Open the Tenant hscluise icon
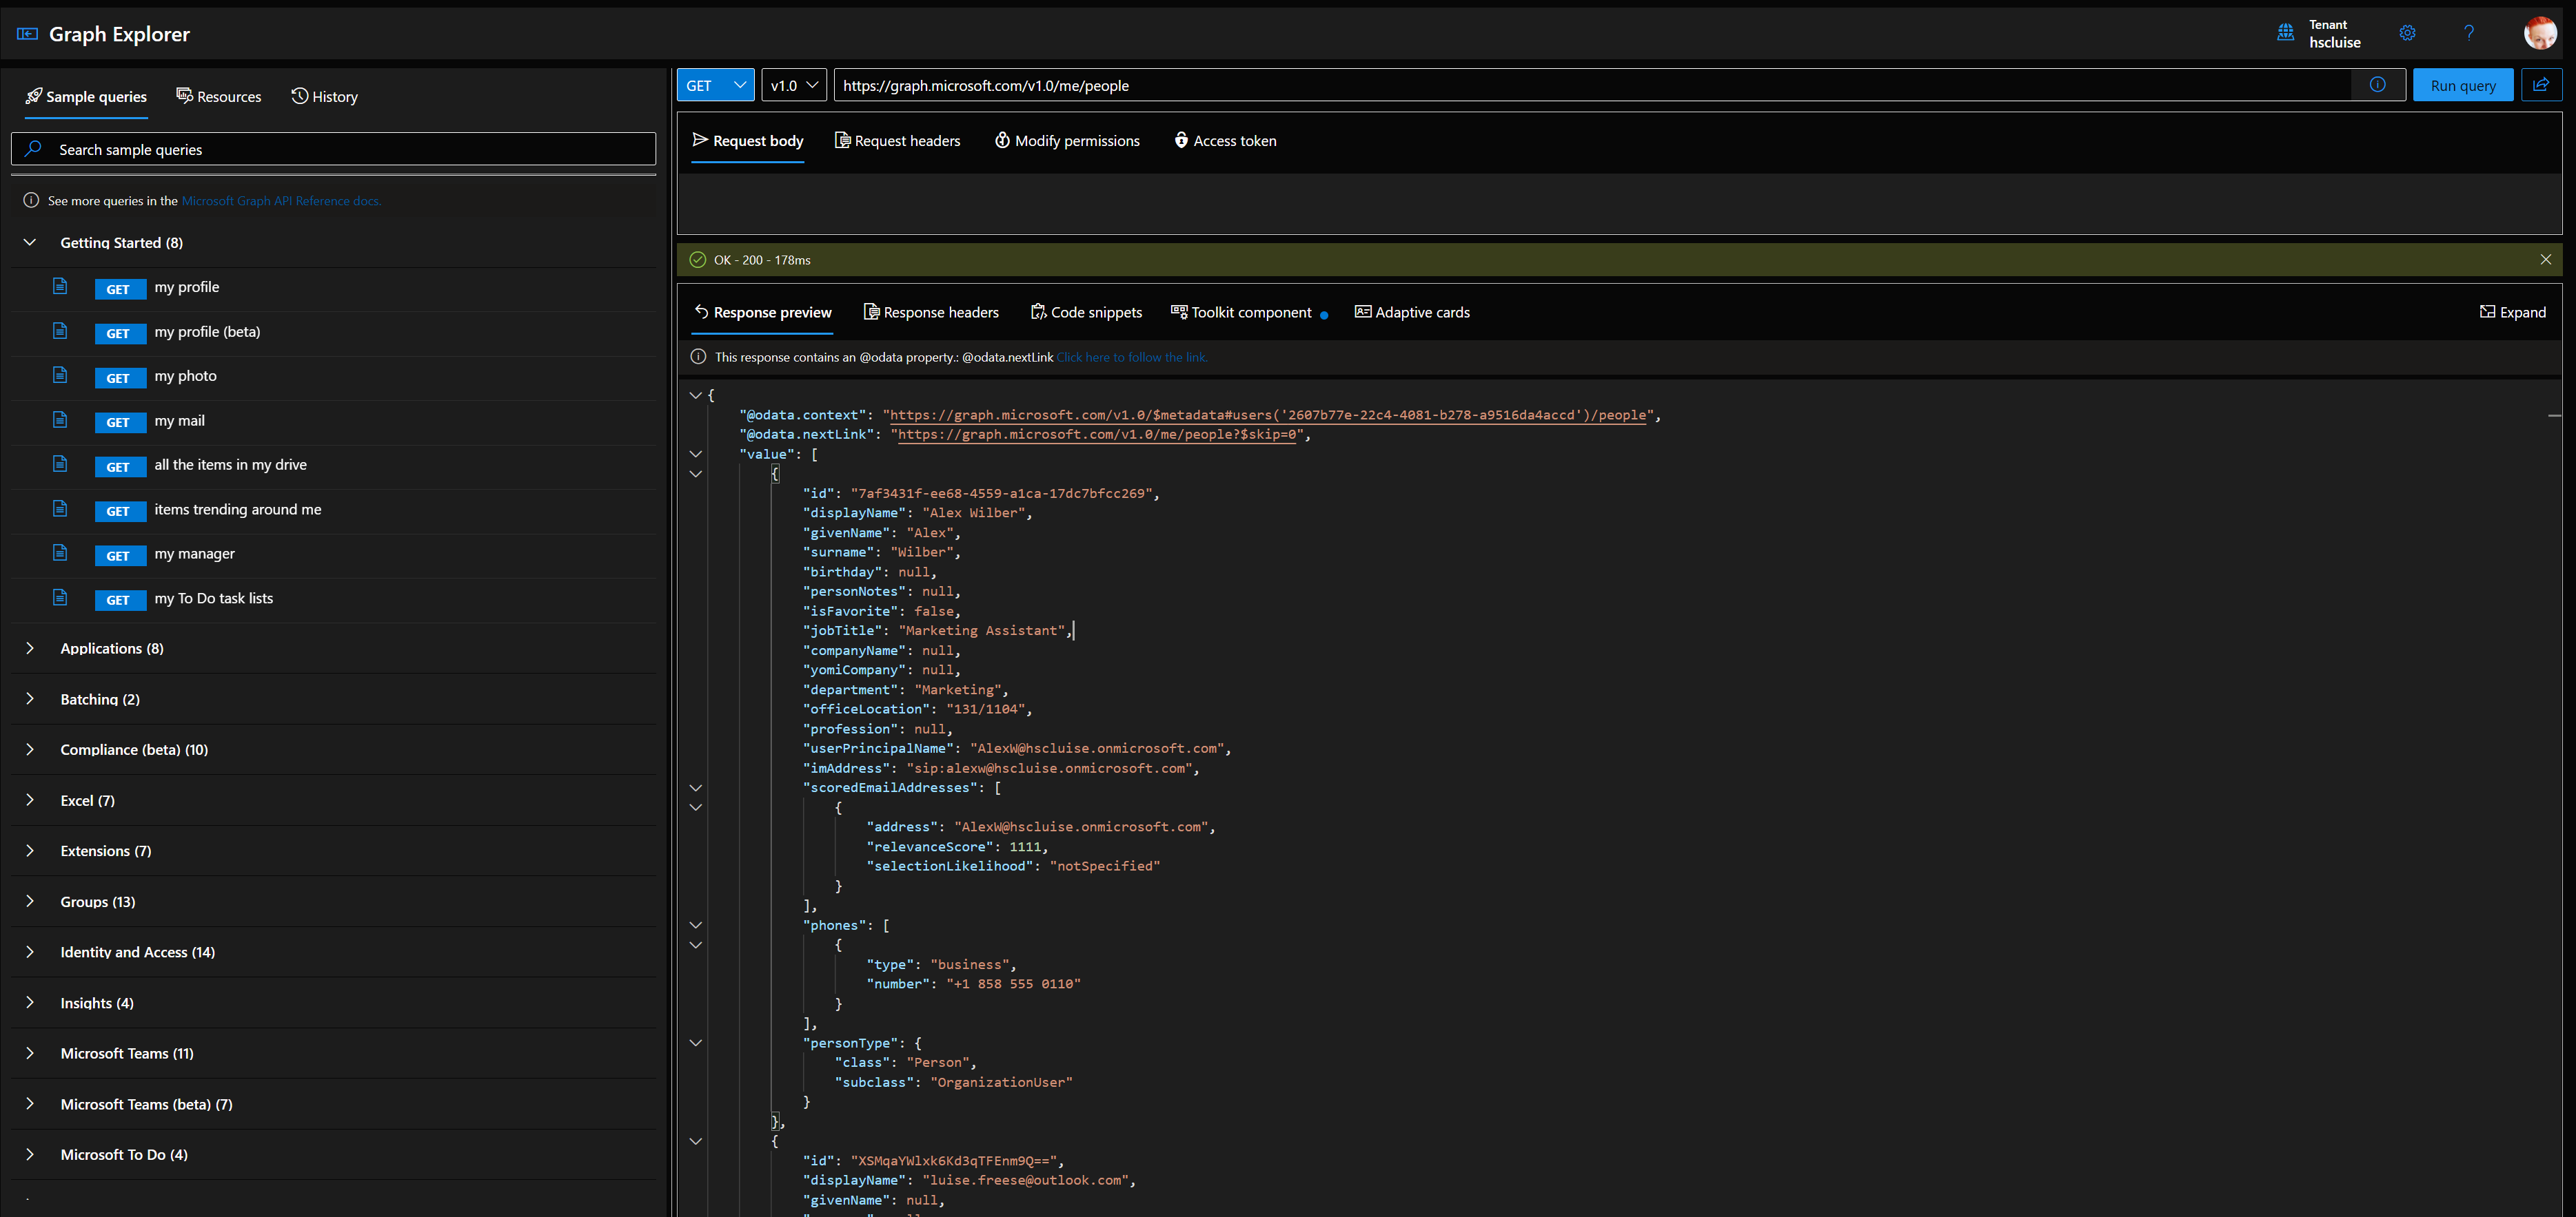This screenshot has width=2576, height=1217. tap(2285, 33)
